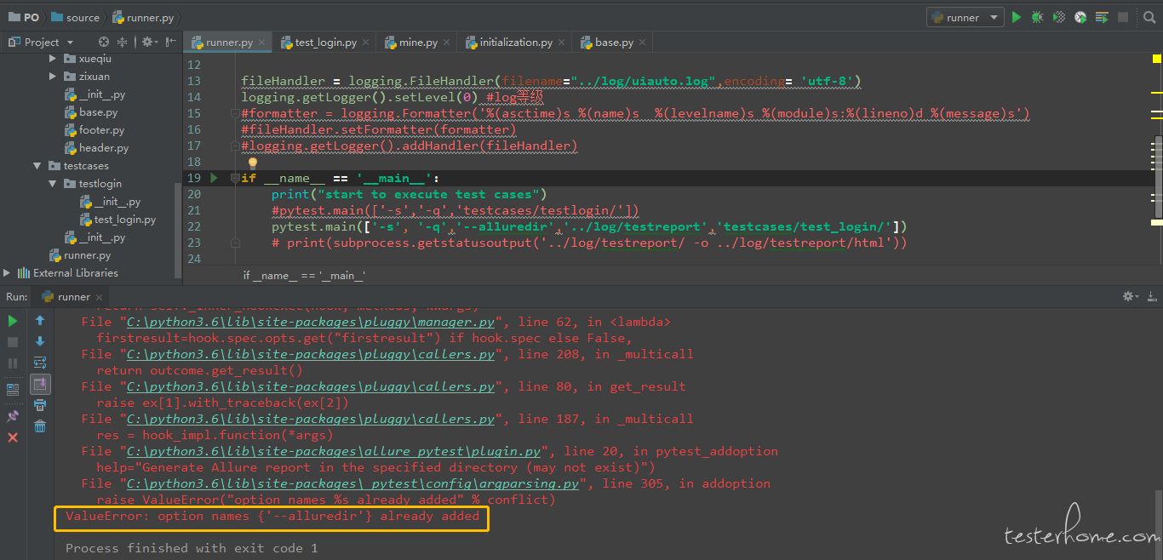Viewport: 1163px width, 560px height.
Task: Click the Restore Layout icon in Run panel
Action: [13, 390]
